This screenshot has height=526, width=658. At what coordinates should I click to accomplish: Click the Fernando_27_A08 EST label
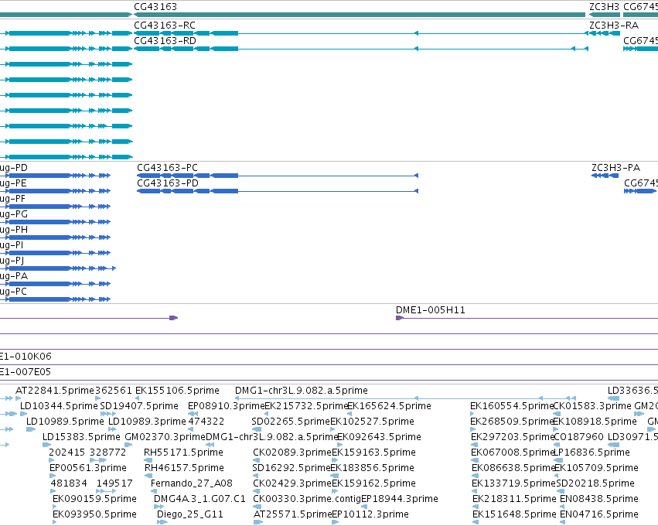coord(191,483)
